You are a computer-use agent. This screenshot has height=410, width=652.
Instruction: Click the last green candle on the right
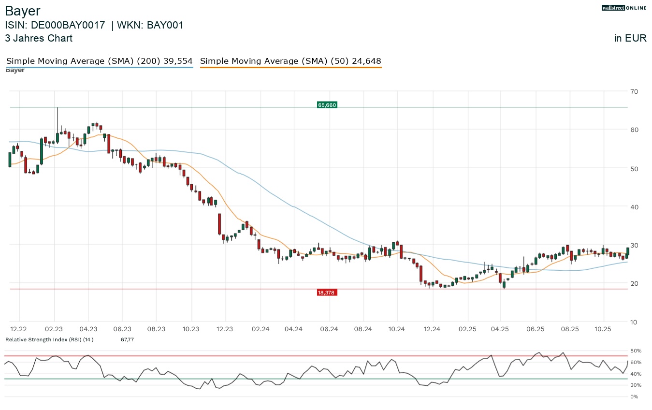pos(627,251)
